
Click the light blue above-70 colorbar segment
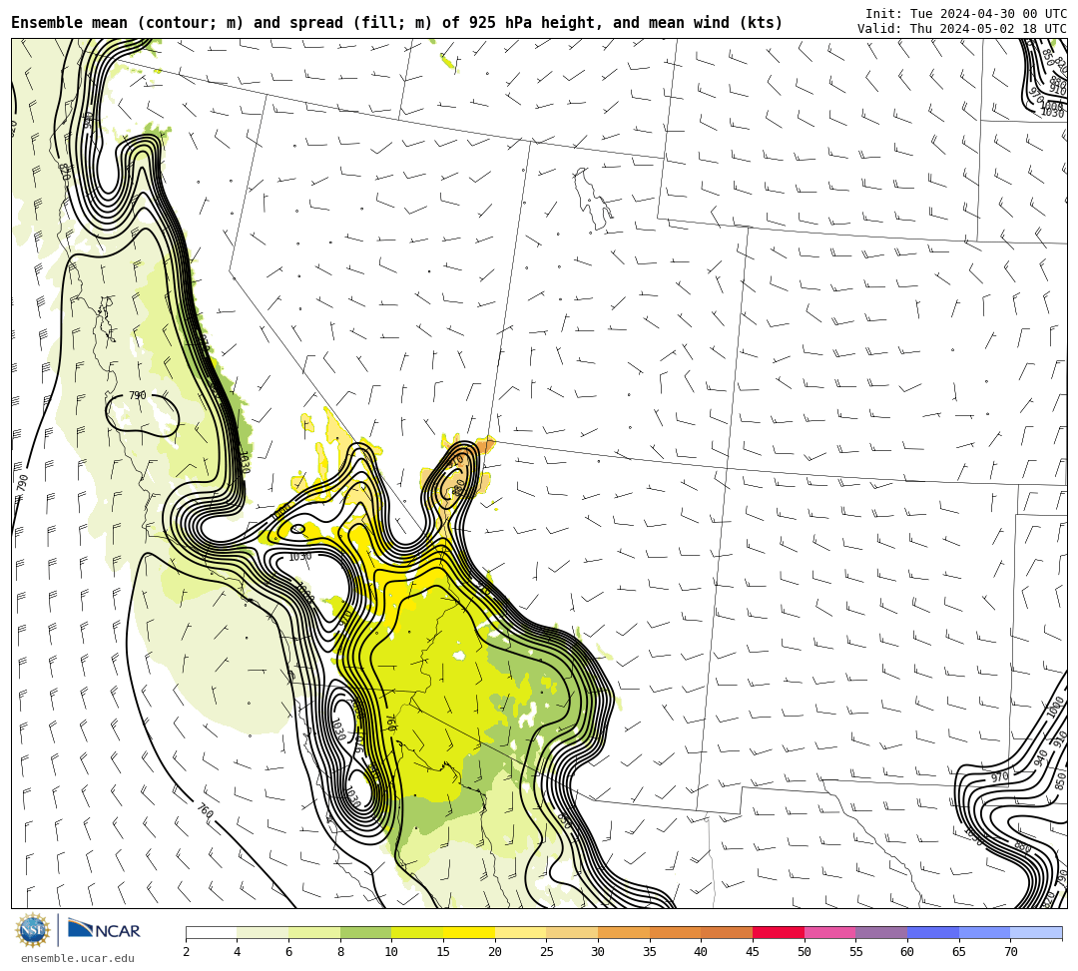point(1036,932)
